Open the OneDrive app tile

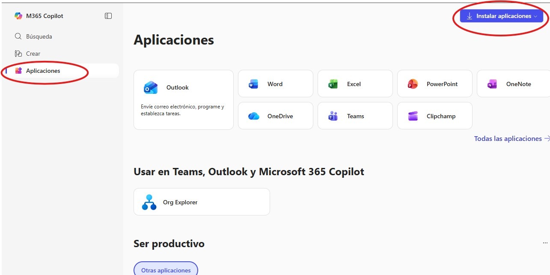click(x=275, y=116)
